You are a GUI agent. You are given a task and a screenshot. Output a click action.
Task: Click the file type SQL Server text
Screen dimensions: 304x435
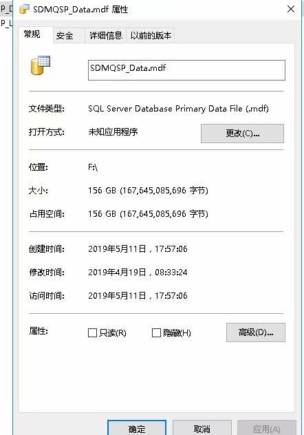(178, 109)
